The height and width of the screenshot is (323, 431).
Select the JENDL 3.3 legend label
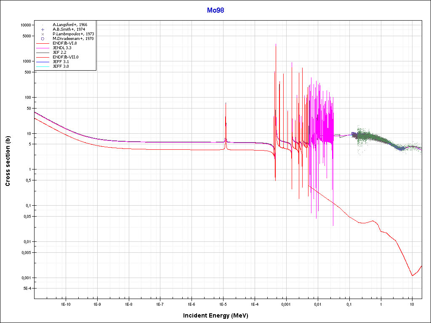pyautogui.click(x=62, y=48)
